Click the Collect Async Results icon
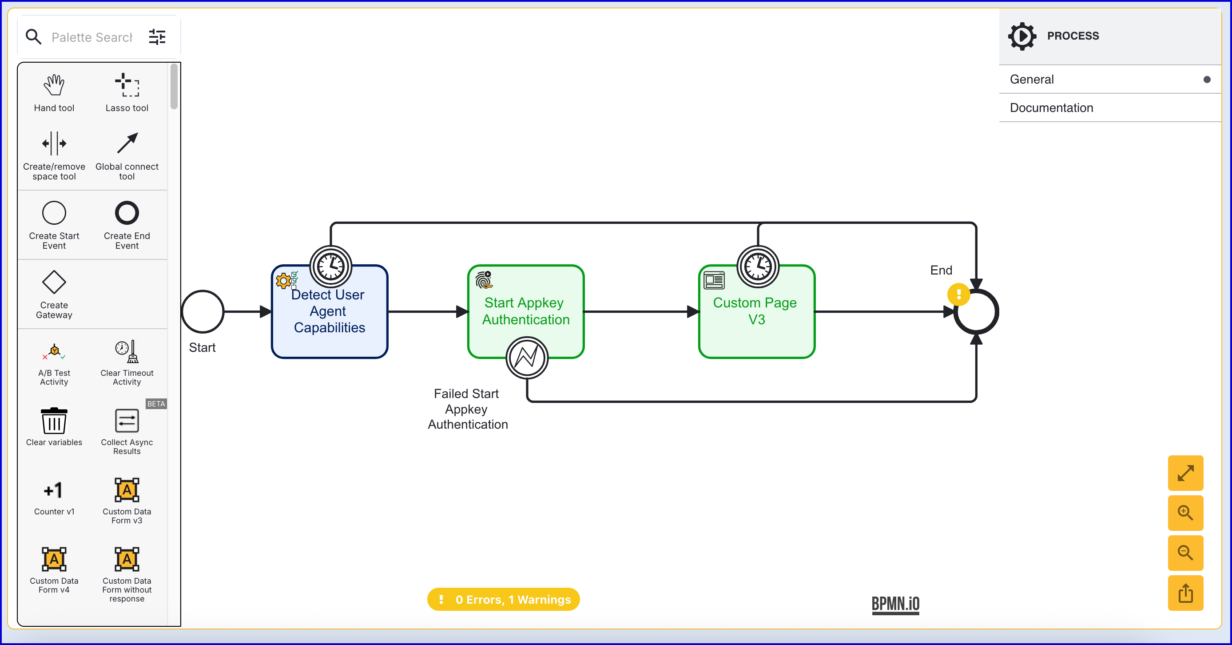The image size is (1232, 645). point(127,421)
